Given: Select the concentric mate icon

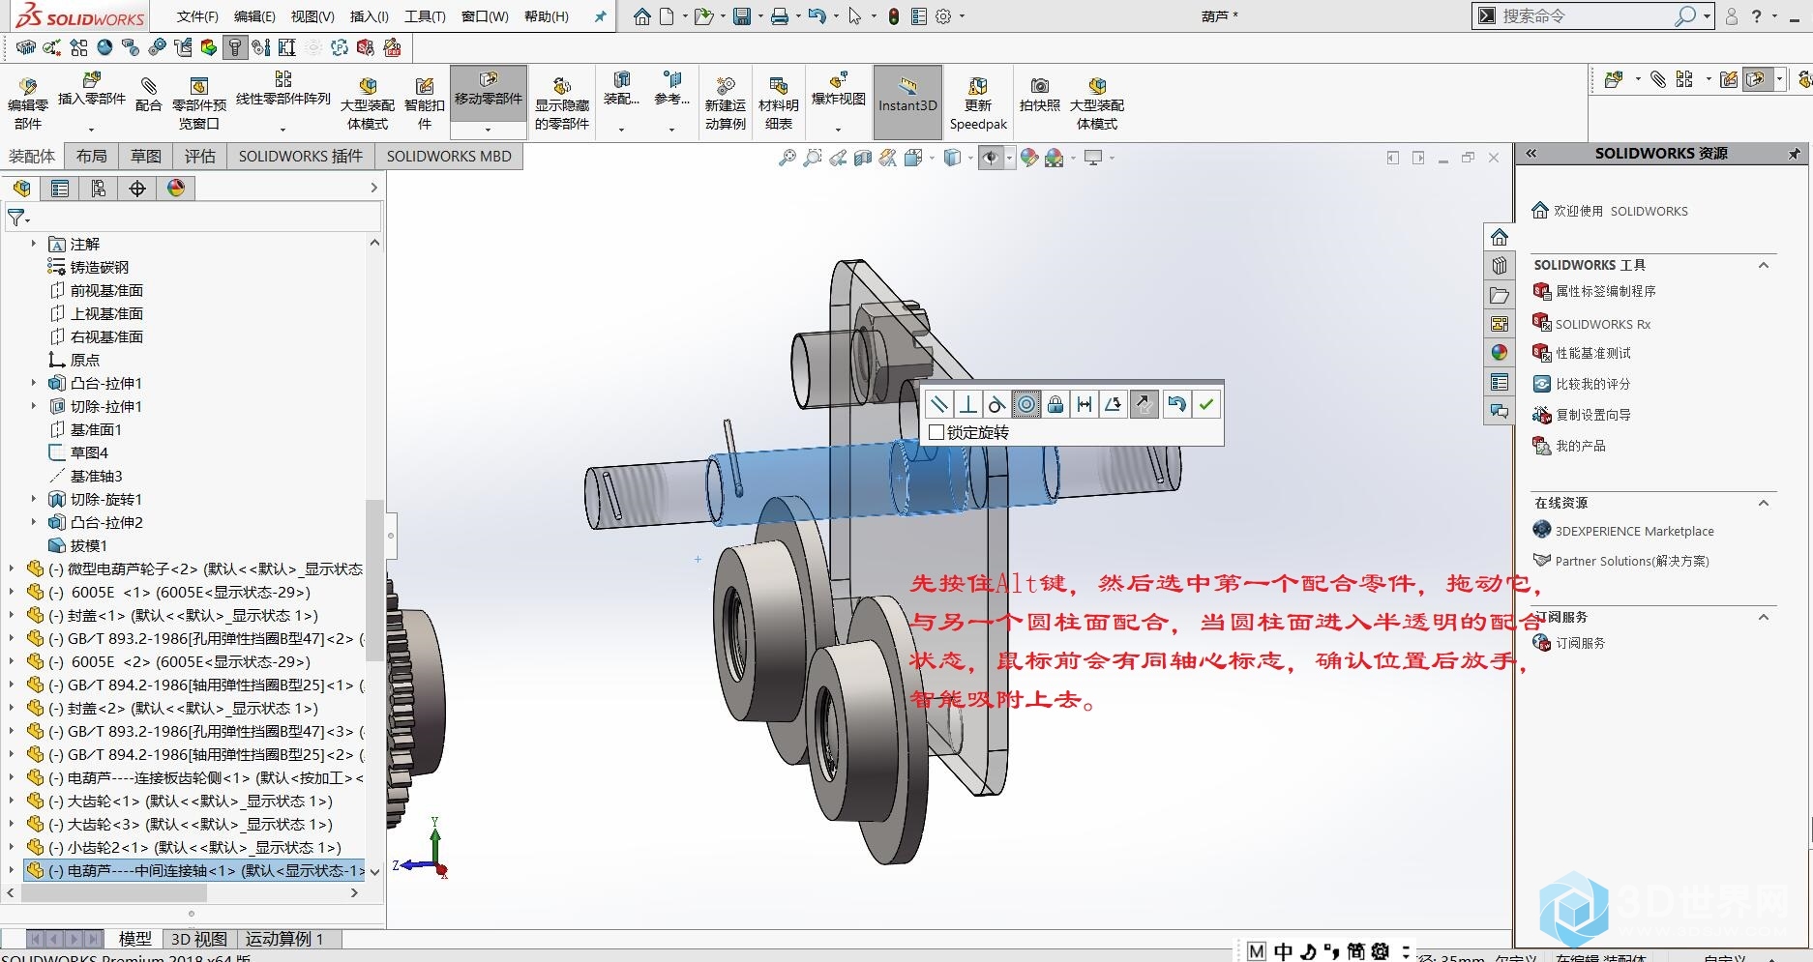Looking at the screenshot, I should [1026, 404].
